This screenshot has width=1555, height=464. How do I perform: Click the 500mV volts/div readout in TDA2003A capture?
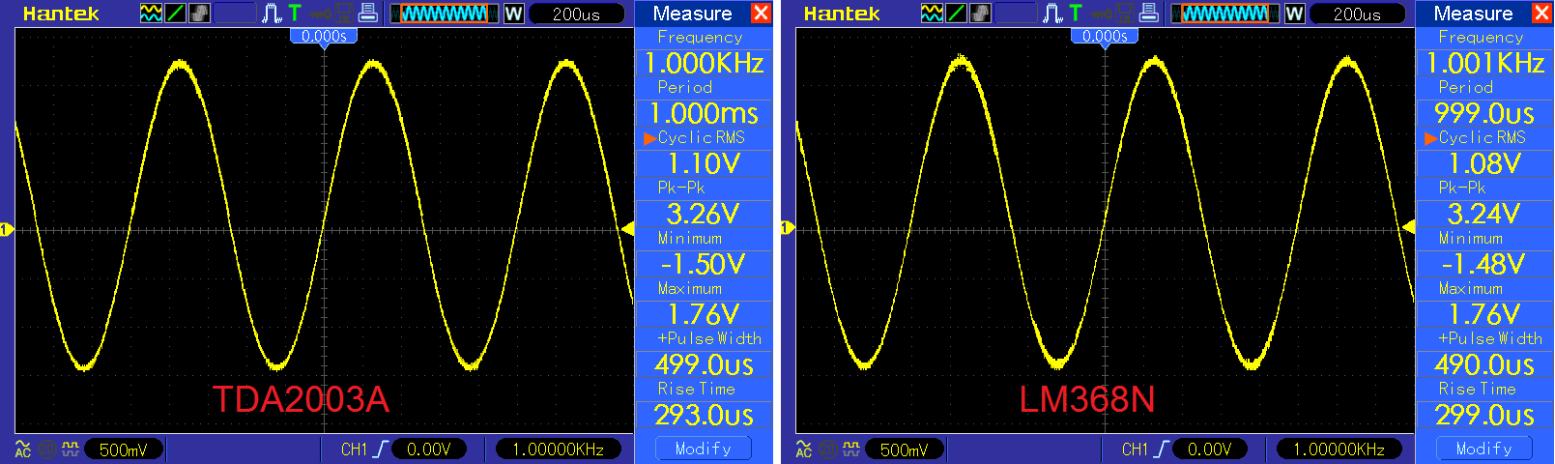pos(124,449)
